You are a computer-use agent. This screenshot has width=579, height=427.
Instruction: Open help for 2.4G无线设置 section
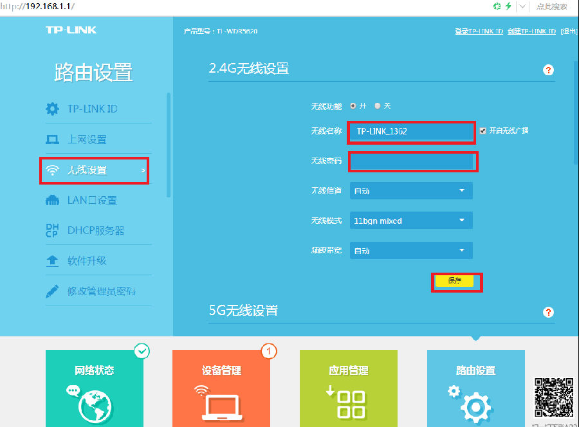pos(548,69)
